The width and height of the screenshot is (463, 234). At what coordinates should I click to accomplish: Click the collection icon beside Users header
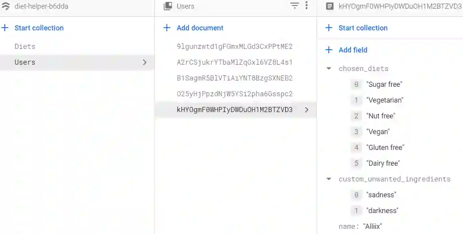pyautogui.click(x=168, y=6)
